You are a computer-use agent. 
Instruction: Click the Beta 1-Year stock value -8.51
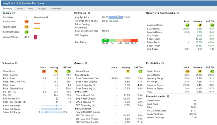coord(187,49)
